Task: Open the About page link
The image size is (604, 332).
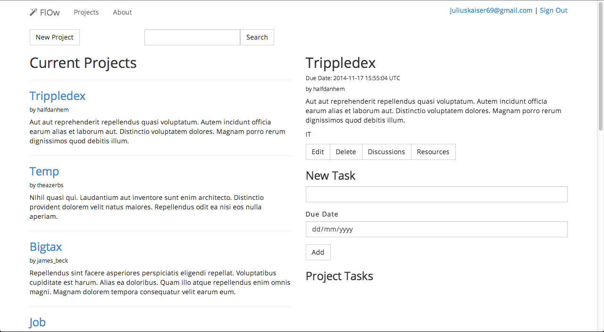Action: (x=122, y=12)
